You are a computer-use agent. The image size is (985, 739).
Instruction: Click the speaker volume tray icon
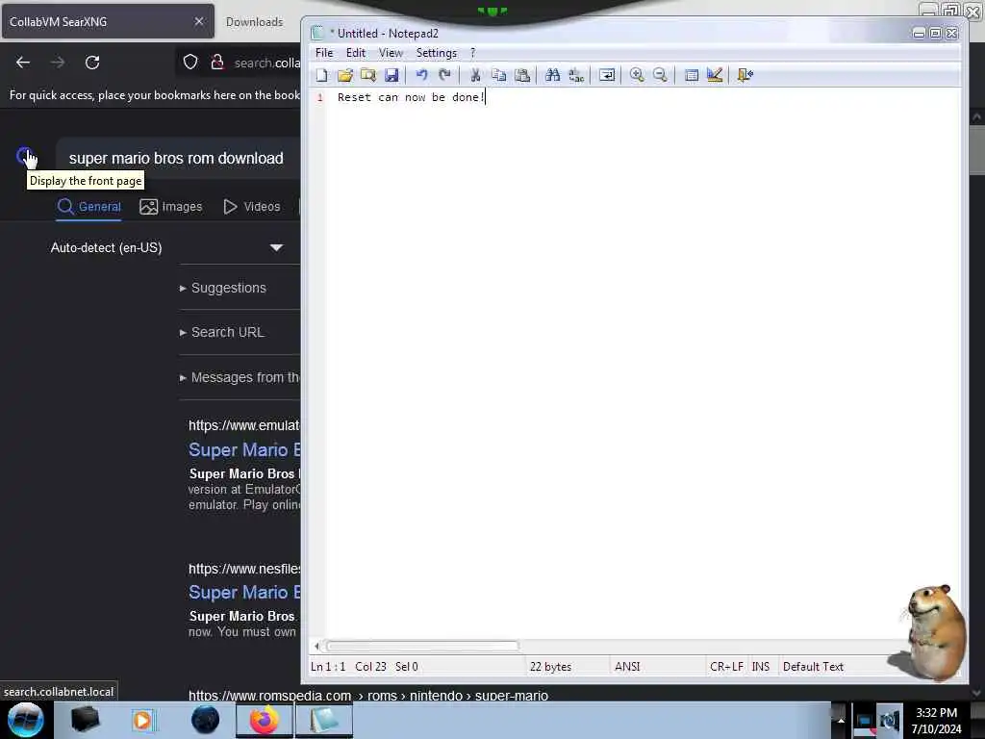890,721
